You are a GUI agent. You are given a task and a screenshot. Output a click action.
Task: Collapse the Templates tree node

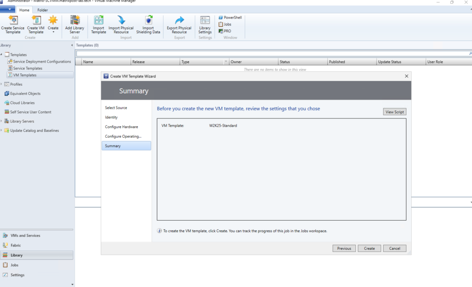[x=1, y=54]
